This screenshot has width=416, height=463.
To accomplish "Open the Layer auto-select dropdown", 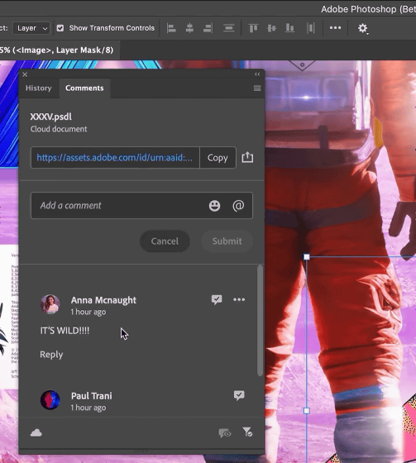I will tap(31, 28).
